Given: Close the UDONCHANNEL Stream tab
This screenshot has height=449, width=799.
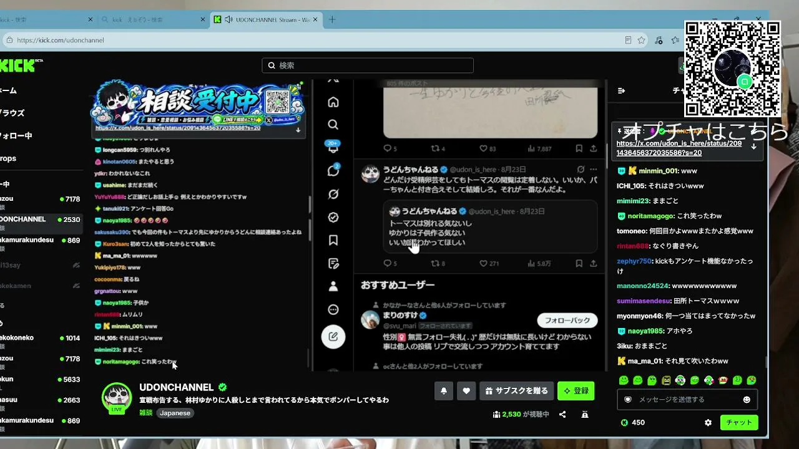Looking at the screenshot, I should (315, 19).
